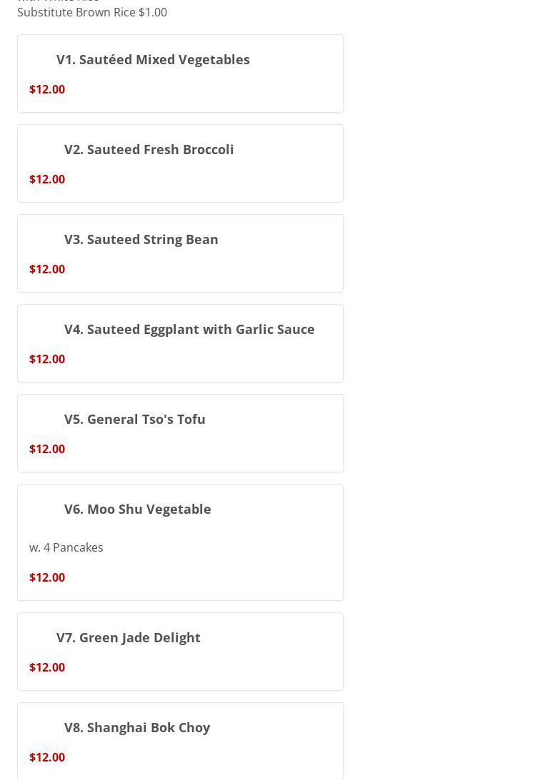
Task: Click the "Substitute Brown Rice $1.00" note
Action: pos(92,12)
